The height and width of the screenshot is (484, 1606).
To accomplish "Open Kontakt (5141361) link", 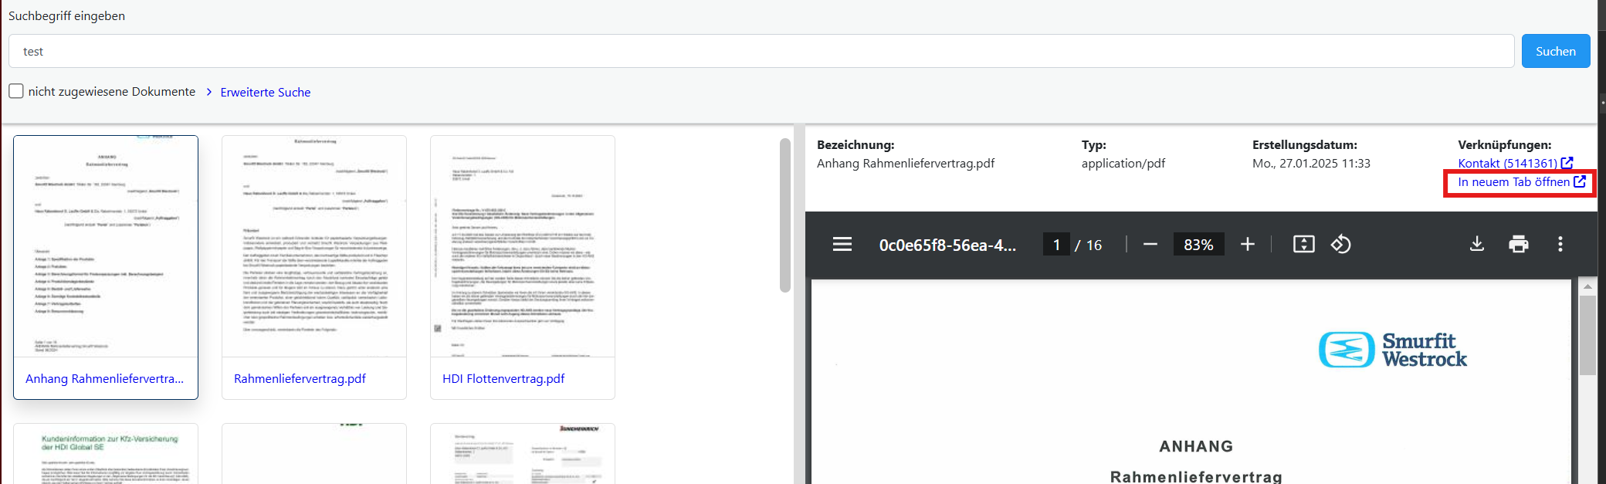I will click(1507, 163).
